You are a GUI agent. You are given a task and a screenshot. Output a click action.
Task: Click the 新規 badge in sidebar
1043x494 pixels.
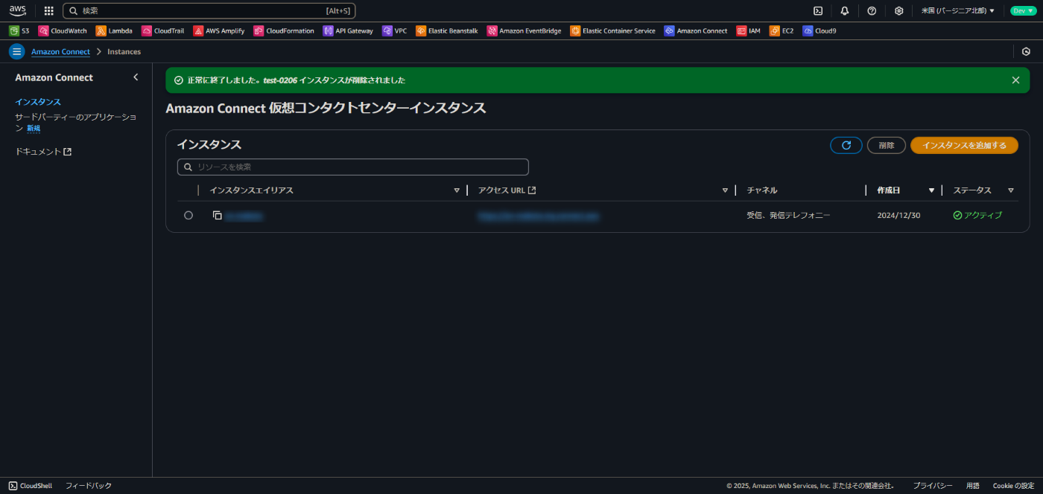click(x=34, y=129)
